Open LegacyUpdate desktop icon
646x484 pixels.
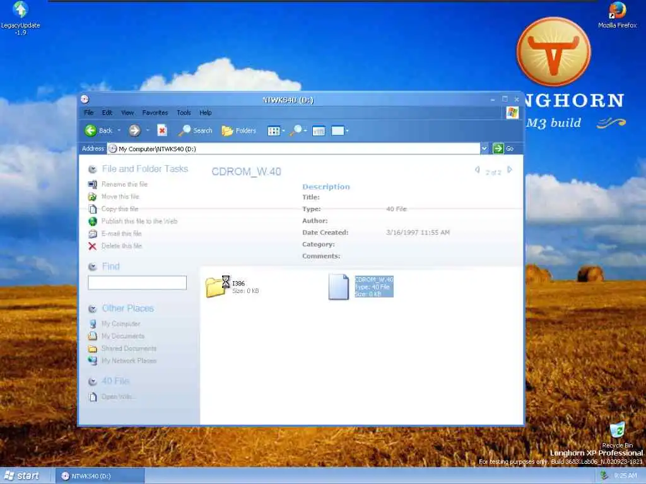21,18
